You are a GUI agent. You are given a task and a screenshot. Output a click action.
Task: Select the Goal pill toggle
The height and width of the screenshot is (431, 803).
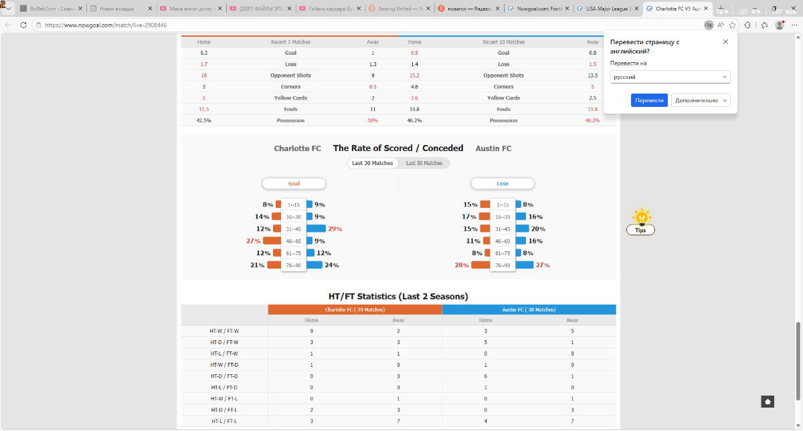pos(294,183)
